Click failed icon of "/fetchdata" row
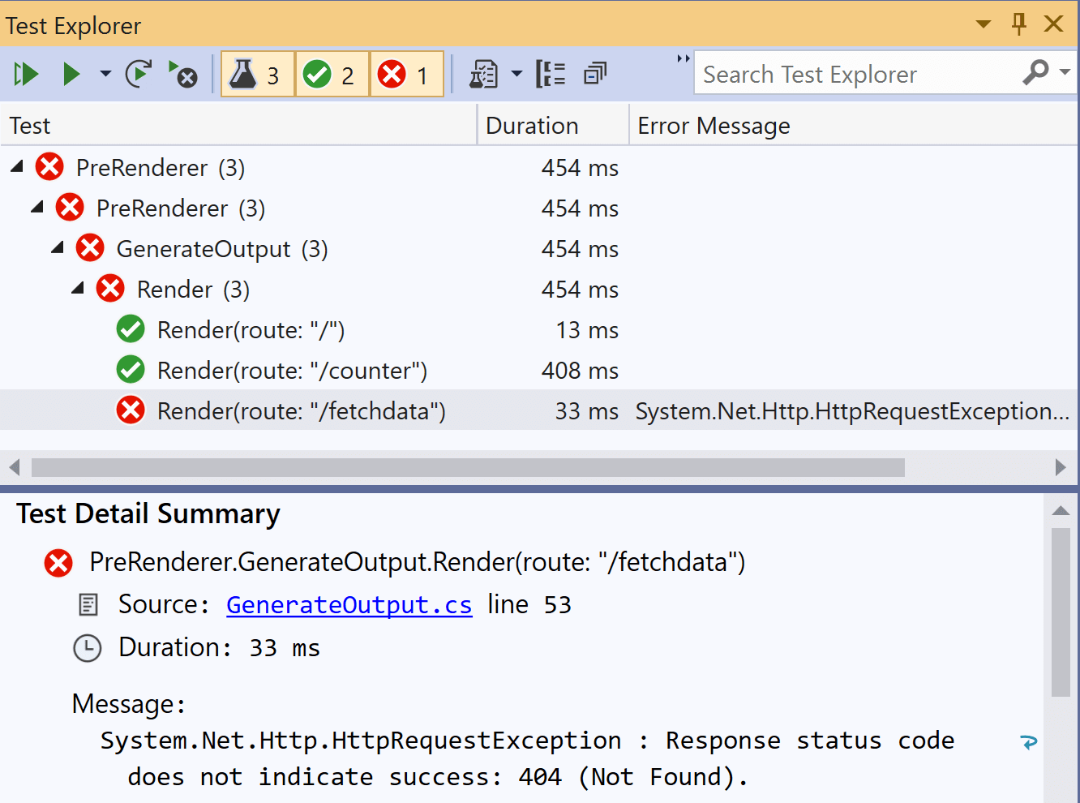The image size is (1080, 803). click(x=131, y=410)
